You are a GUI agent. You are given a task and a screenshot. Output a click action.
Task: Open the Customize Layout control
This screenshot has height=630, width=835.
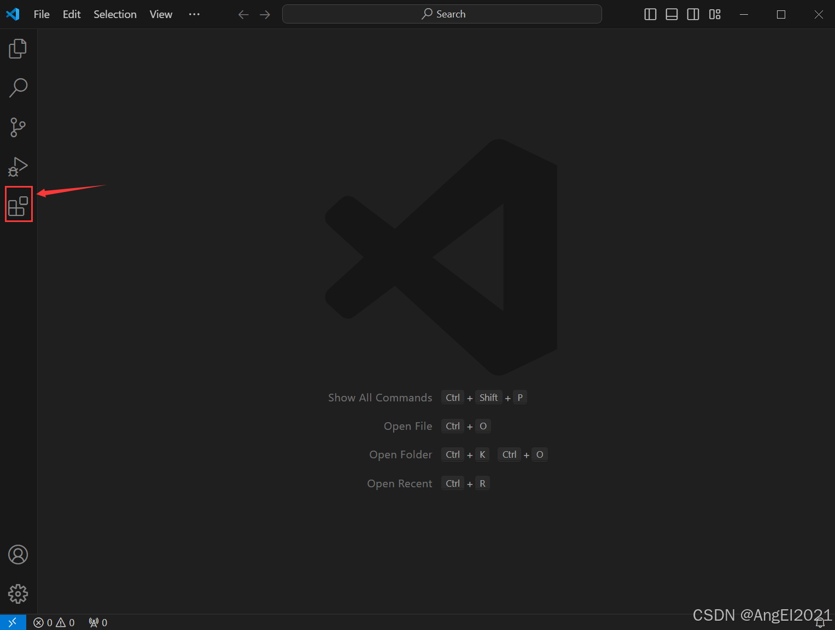[x=715, y=14]
